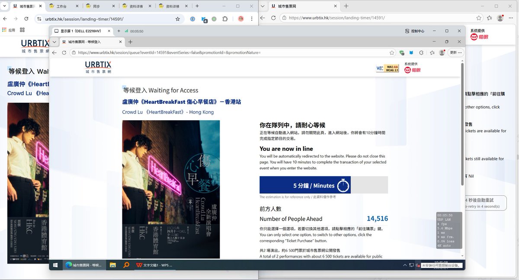The image size is (519, 280).
Task: Go back in remote Edge browser
Action: (54, 52)
